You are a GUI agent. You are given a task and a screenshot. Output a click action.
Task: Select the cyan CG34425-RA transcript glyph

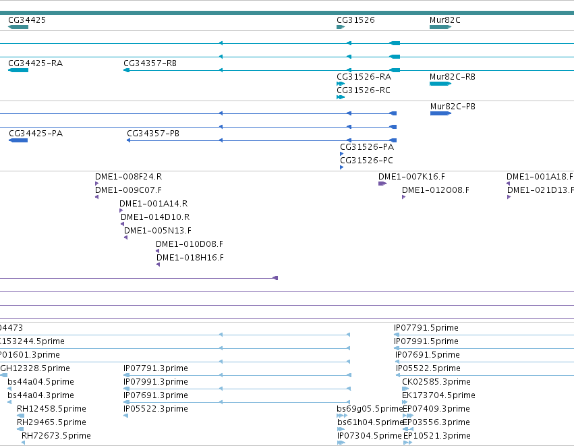tap(18, 70)
